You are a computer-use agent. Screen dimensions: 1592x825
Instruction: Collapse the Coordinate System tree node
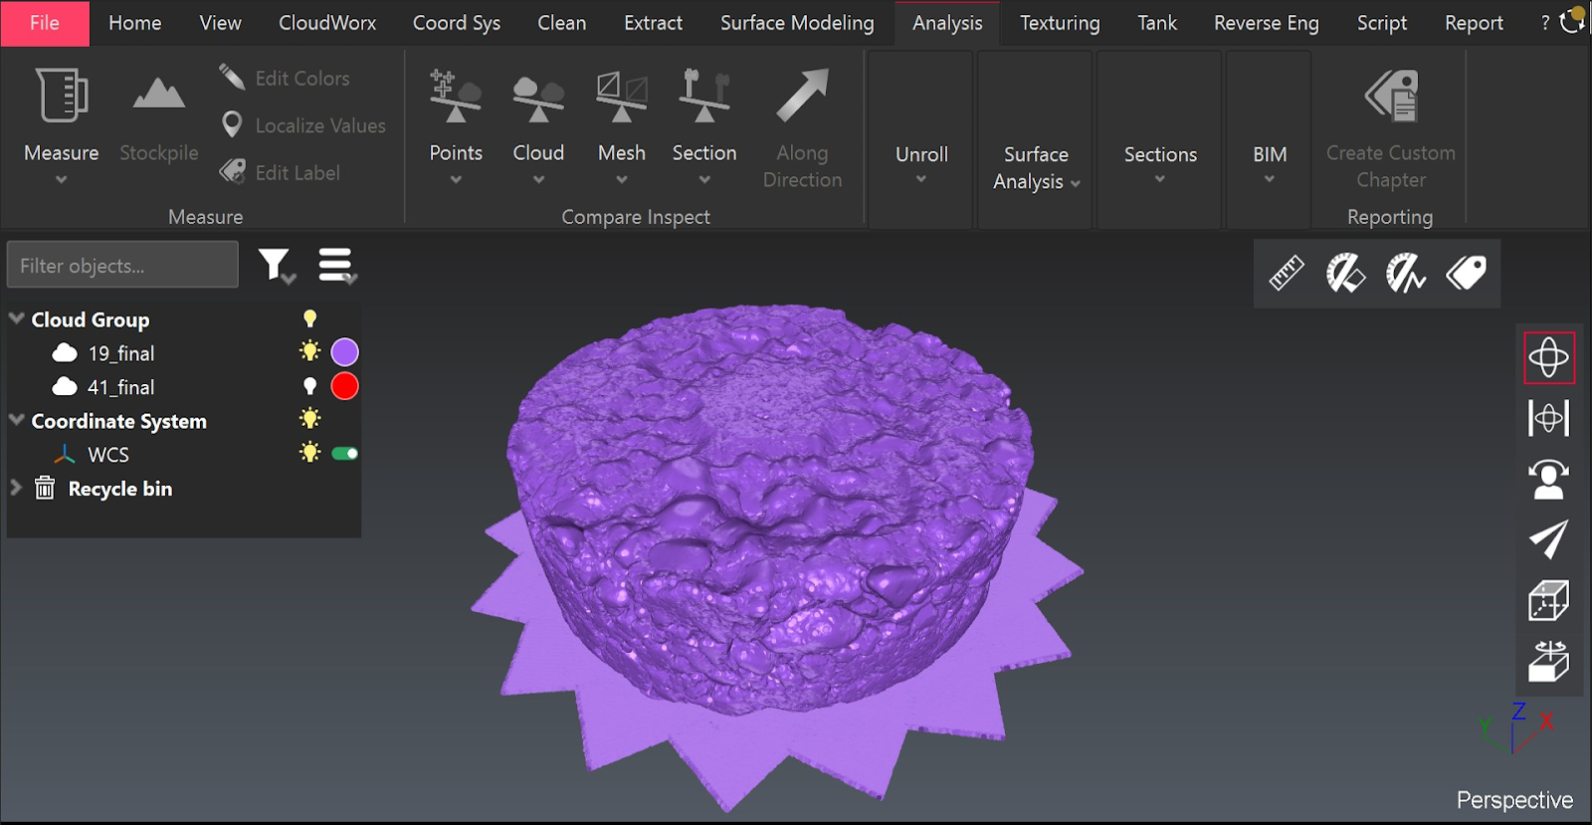(x=17, y=420)
